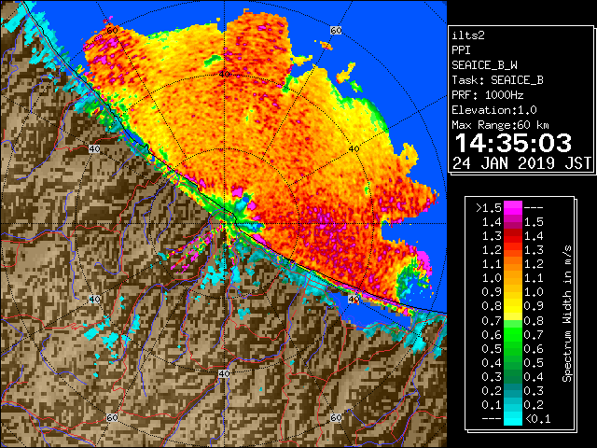
Task: Click the '24 JAN 2019 JST' date
Action: pyautogui.click(x=521, y=163)
